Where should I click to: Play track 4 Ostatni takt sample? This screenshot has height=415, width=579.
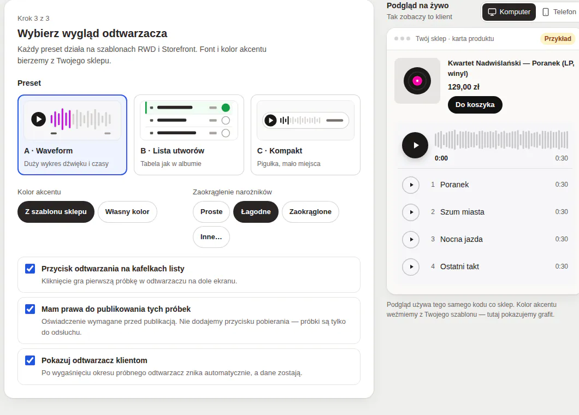point(411,266)
